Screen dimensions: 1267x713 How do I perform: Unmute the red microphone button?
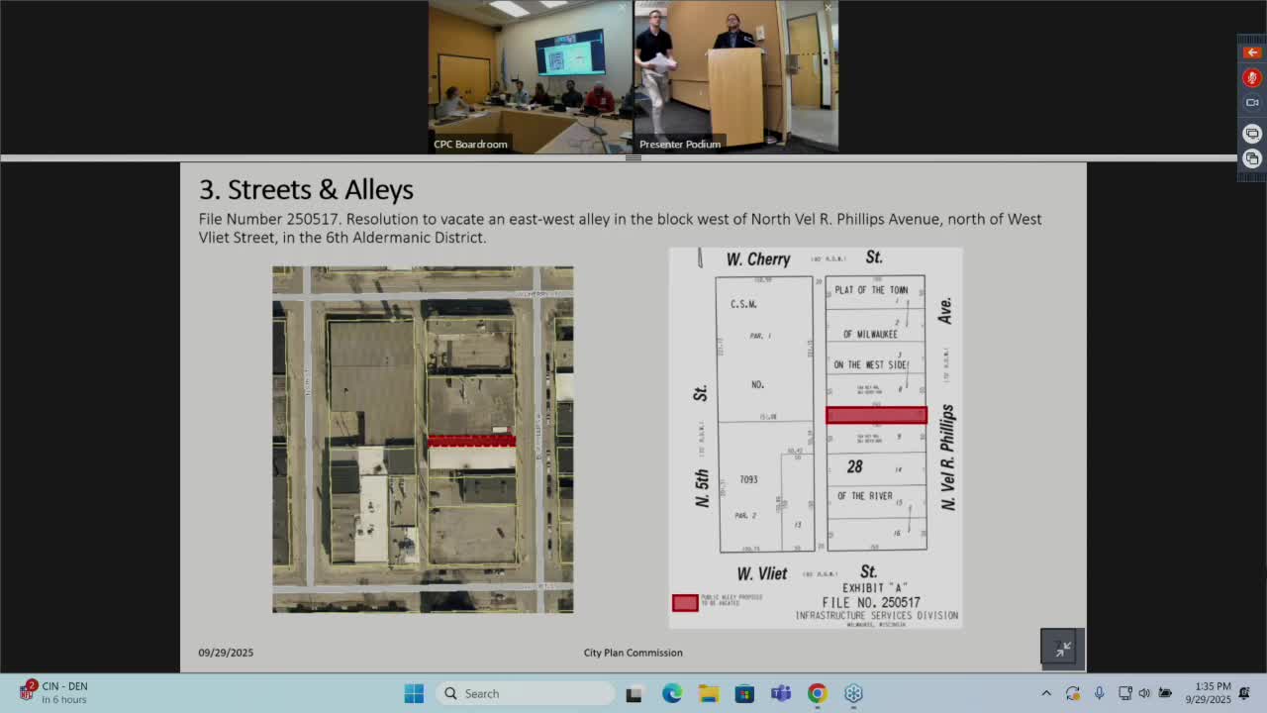(1251, 77)
